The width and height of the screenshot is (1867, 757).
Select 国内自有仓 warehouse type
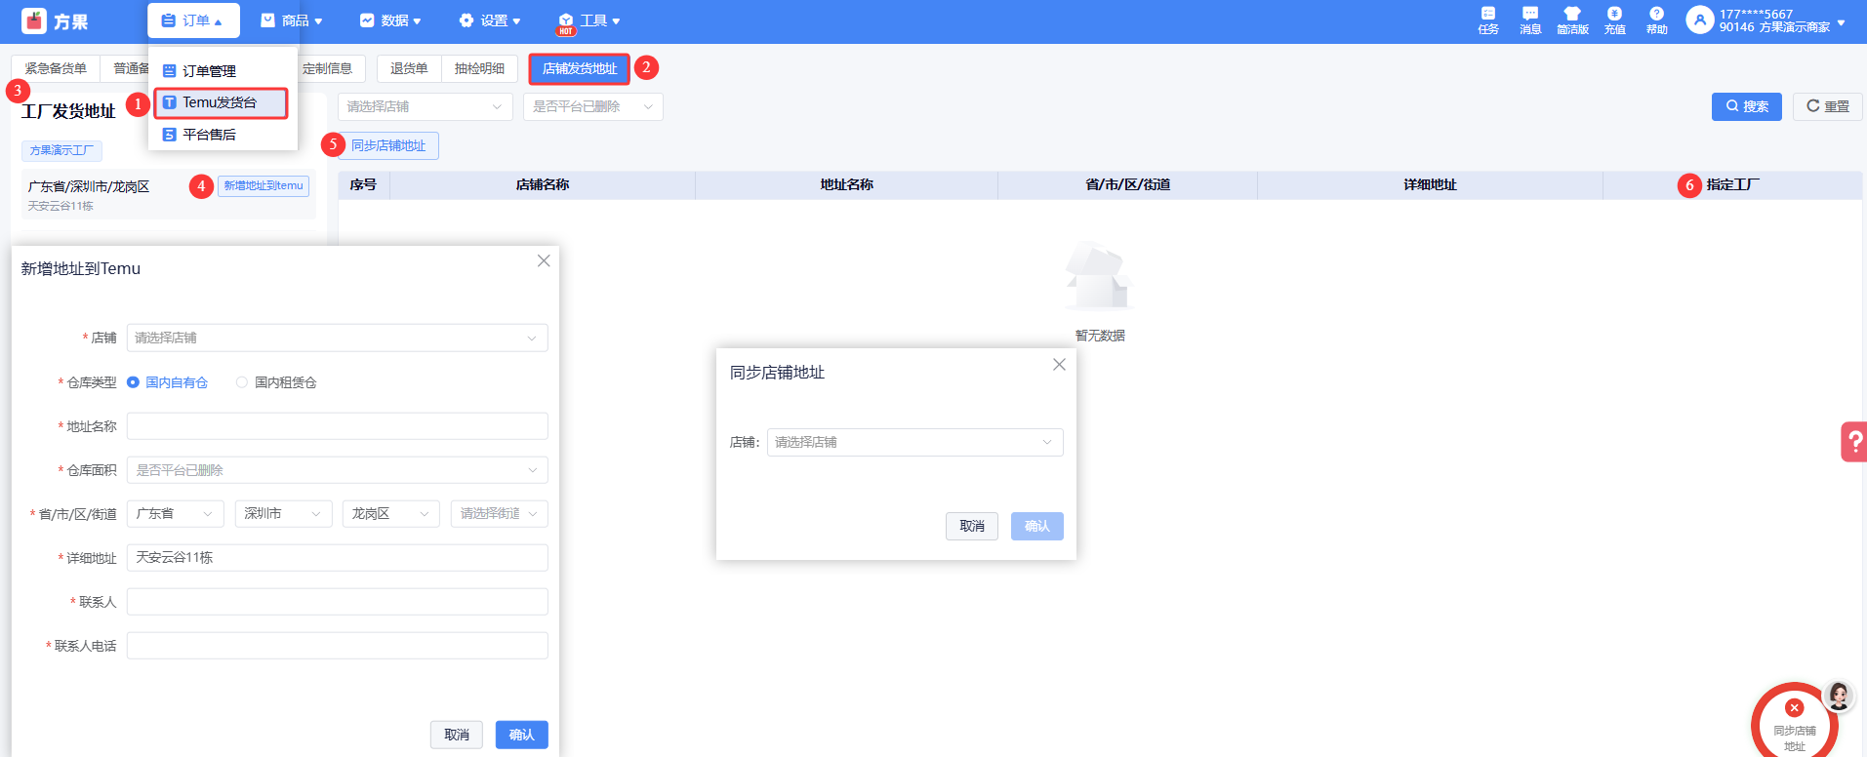coord(167,382)
